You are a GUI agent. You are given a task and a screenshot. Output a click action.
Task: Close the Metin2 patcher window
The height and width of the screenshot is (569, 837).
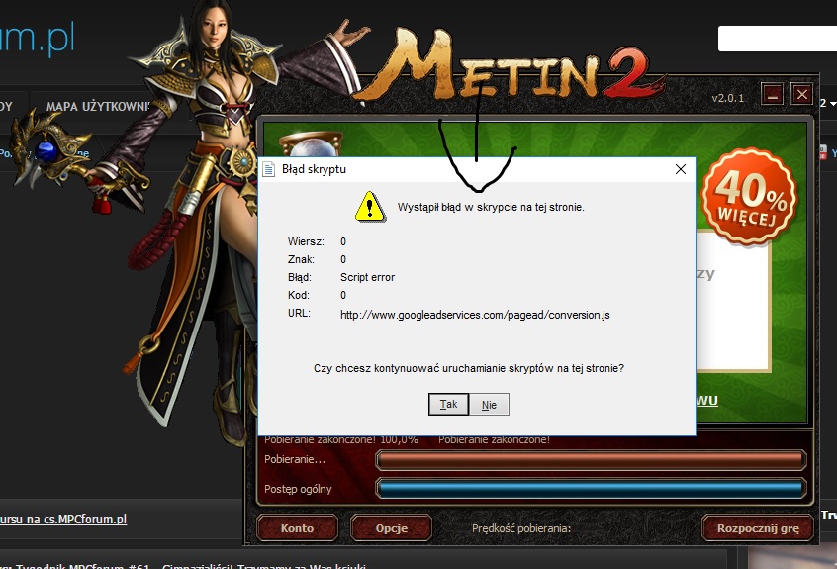point(801,94)
